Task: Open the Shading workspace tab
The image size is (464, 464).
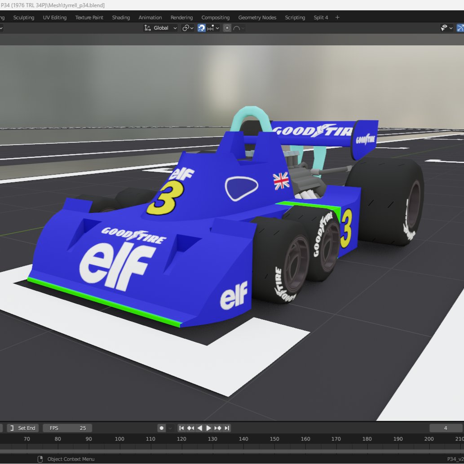Action: 121,18
